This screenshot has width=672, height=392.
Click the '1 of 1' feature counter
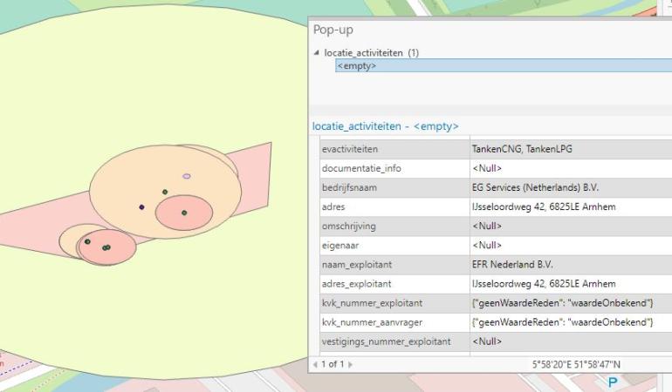[333, 363]
